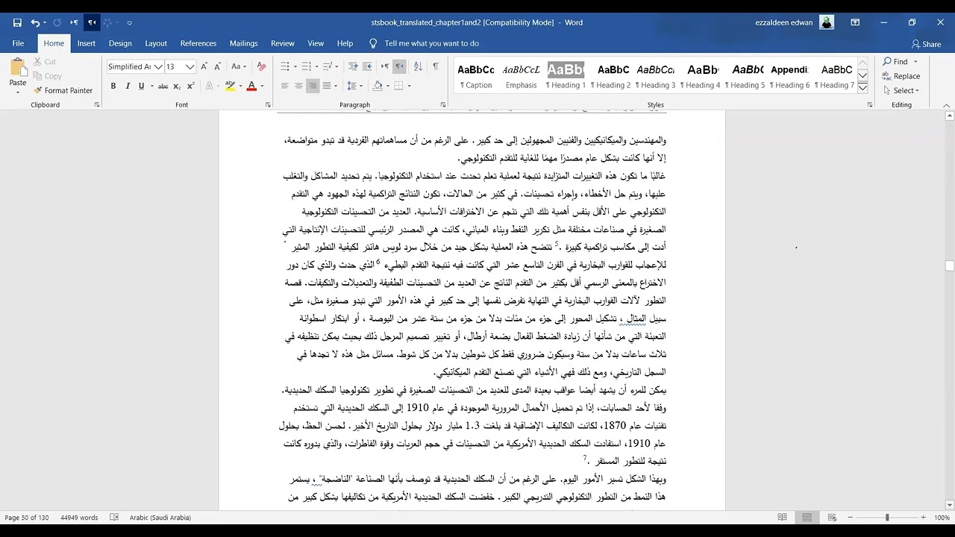Viewport: 955px width, 537px height.
Task: Open the Borders button
Action: coord(399,86)
